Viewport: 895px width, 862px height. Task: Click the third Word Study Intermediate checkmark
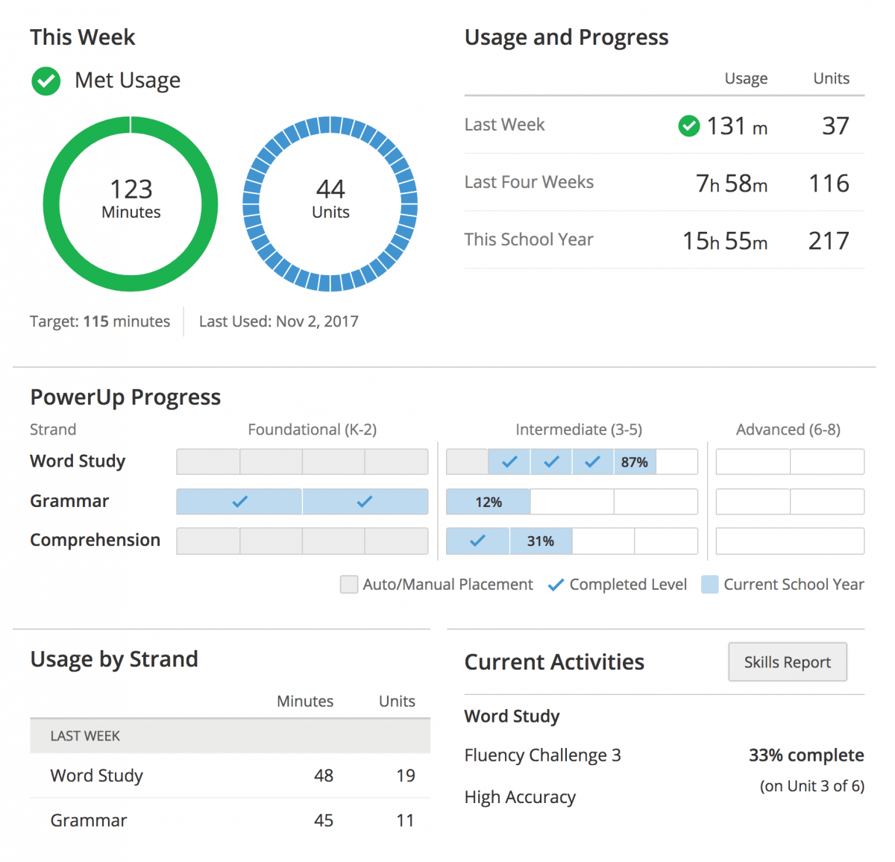pos(593,462)
